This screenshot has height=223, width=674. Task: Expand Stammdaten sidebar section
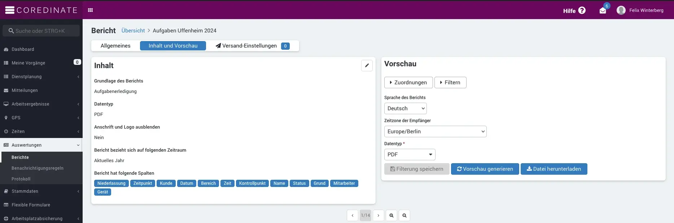[x=41, y=191]
